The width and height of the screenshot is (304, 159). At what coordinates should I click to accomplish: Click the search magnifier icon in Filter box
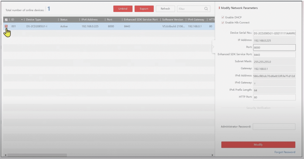tap(206, 9)
